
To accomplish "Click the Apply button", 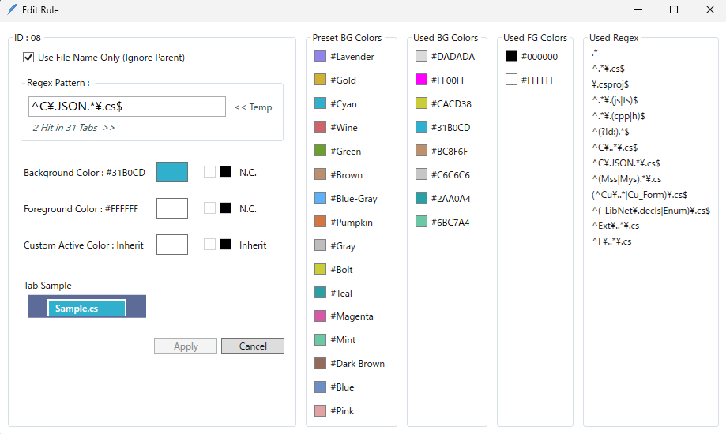I will click(x=186, y=346).
